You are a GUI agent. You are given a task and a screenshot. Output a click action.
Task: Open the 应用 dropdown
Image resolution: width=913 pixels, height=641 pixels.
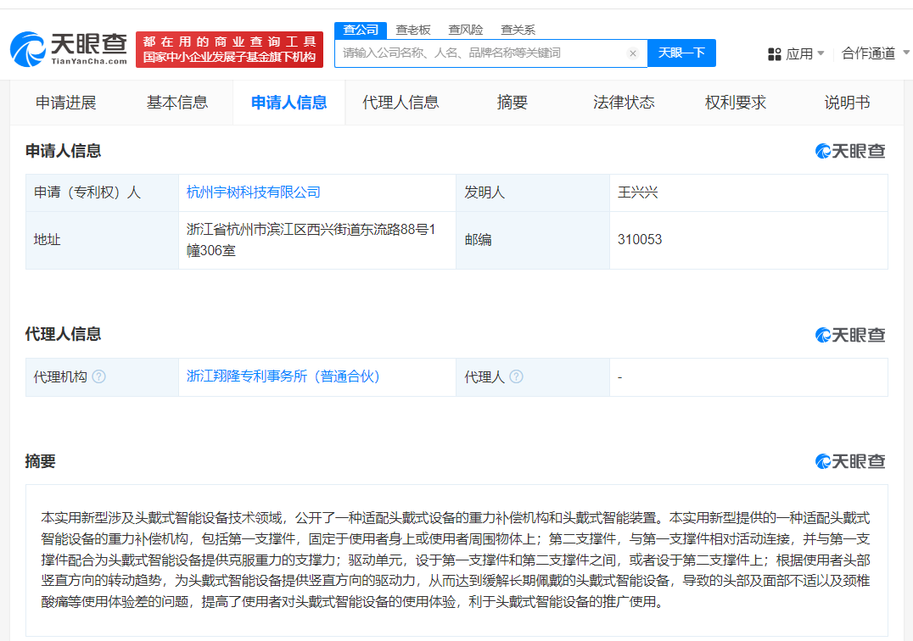click(x=804, y=54)
